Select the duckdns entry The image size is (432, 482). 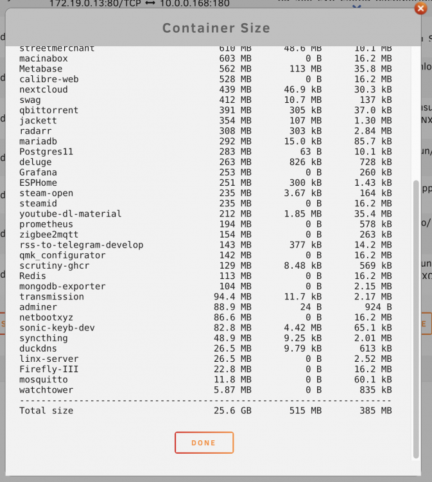click(38, 348)
